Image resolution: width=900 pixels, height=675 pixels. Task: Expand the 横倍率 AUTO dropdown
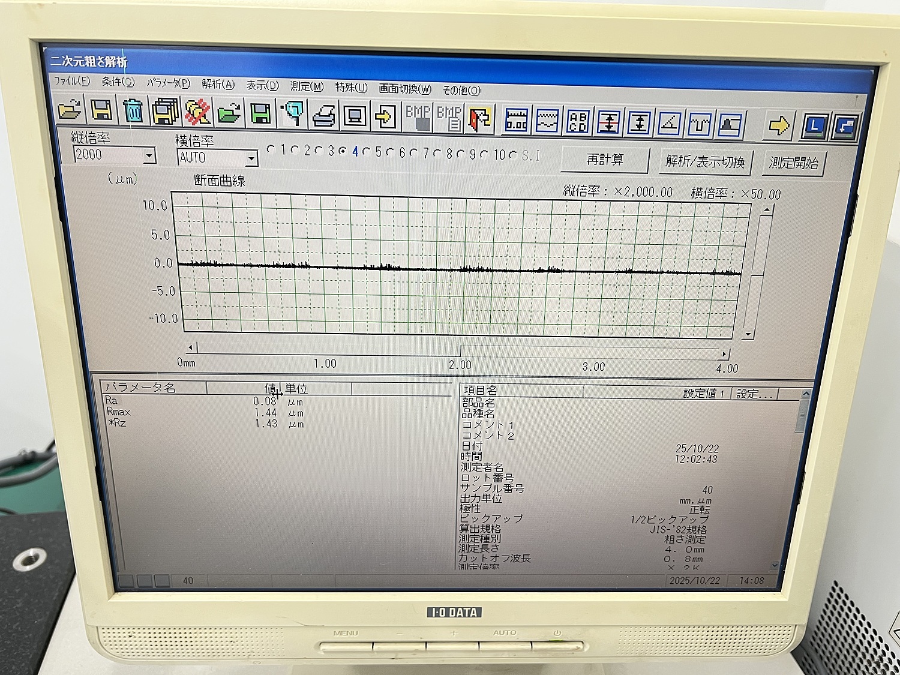251,159
